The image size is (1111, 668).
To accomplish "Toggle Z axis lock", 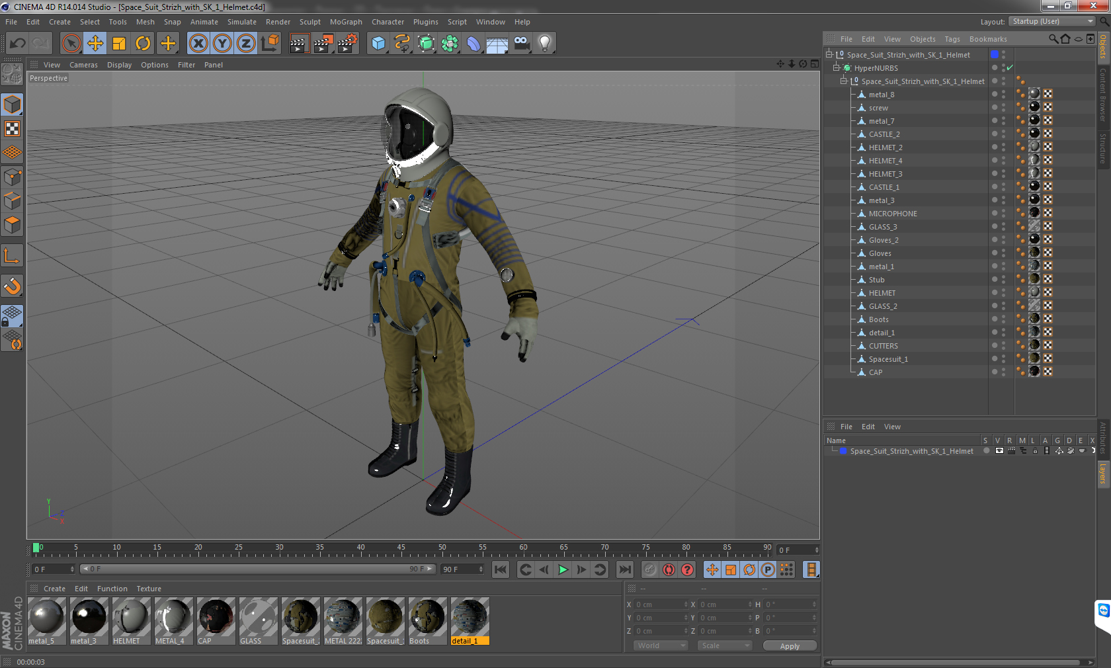I will [x=246, y=44].
